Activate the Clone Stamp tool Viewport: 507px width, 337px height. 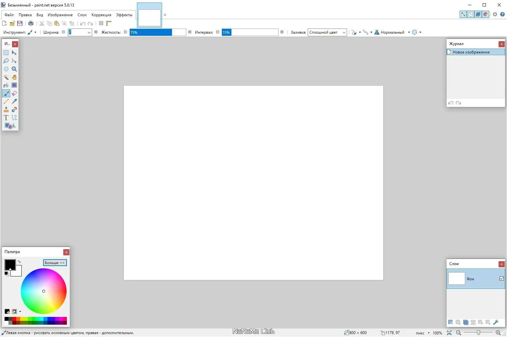[x=6, y=110]
